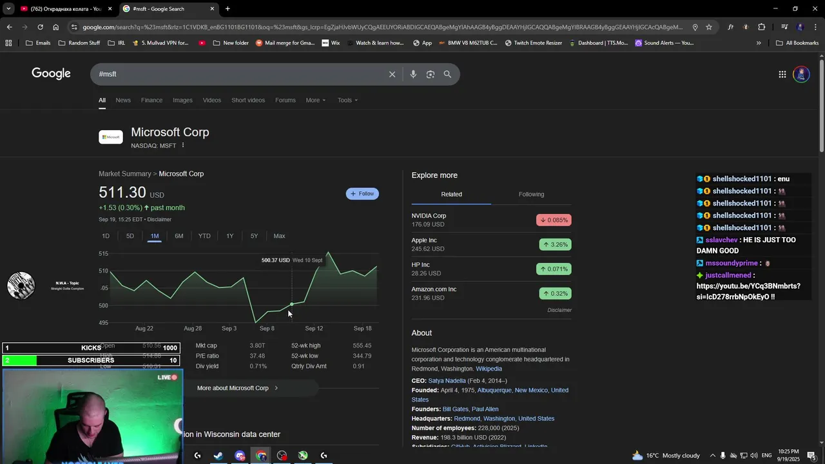Switch the chart to the 5Y range

point(255,236)
